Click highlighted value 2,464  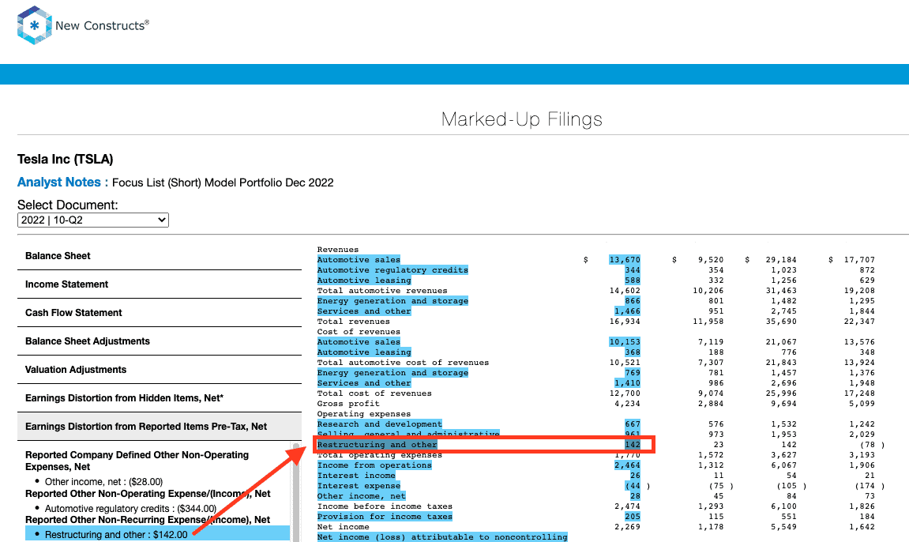627,465
